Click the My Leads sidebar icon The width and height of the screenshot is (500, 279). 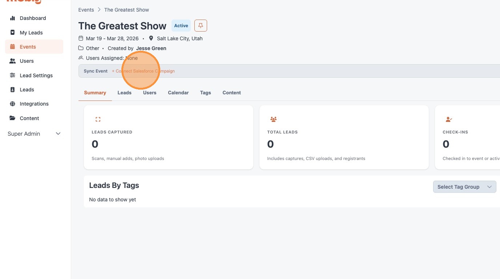pyautogui.click(x=13, y=33)
